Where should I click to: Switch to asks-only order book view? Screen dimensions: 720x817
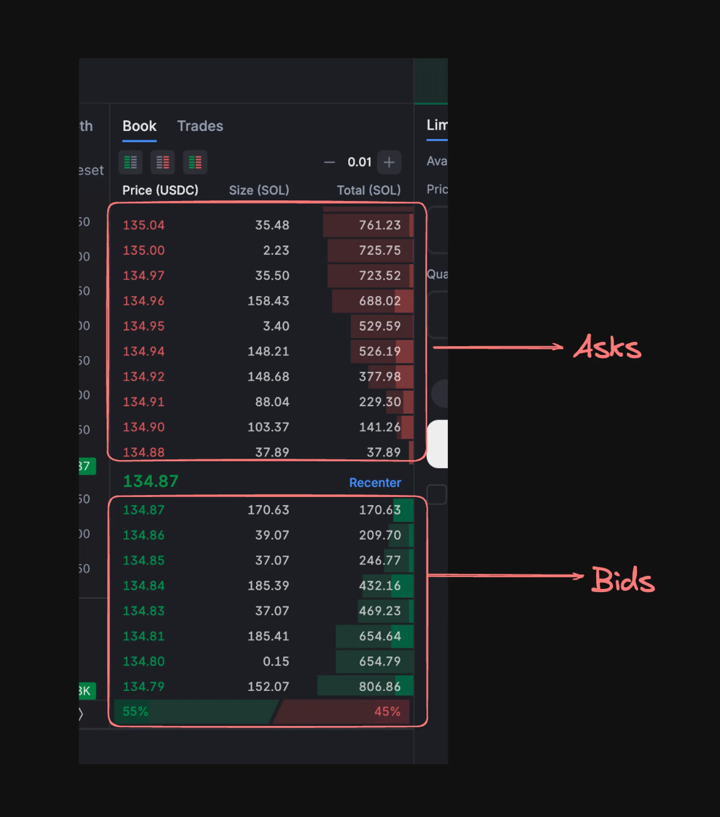coord(162,162)
